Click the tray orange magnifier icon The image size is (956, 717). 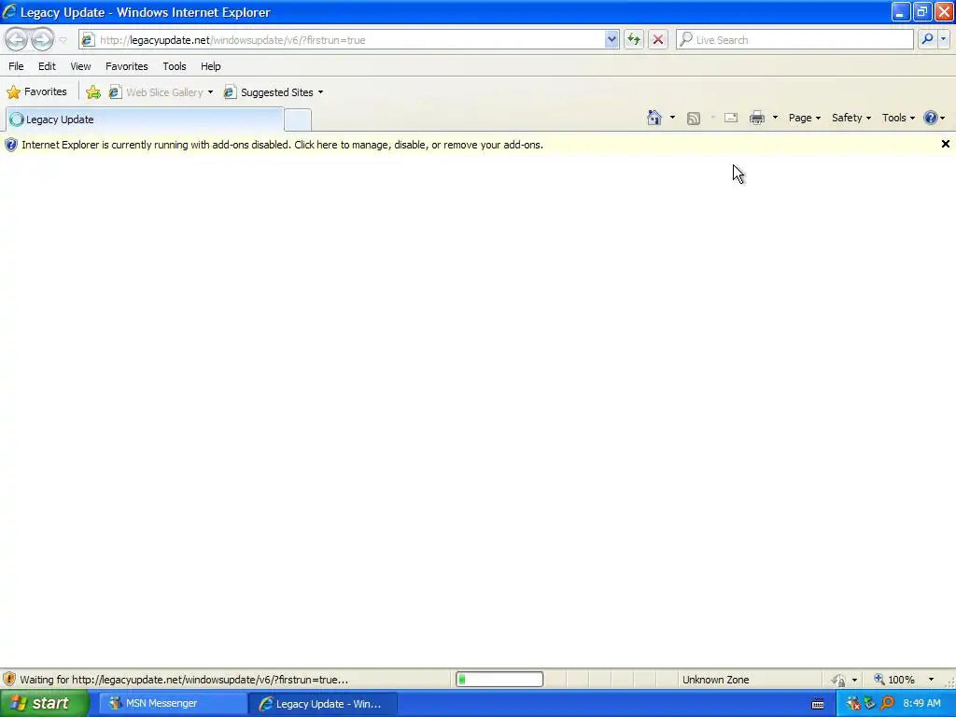pos(887,704)
